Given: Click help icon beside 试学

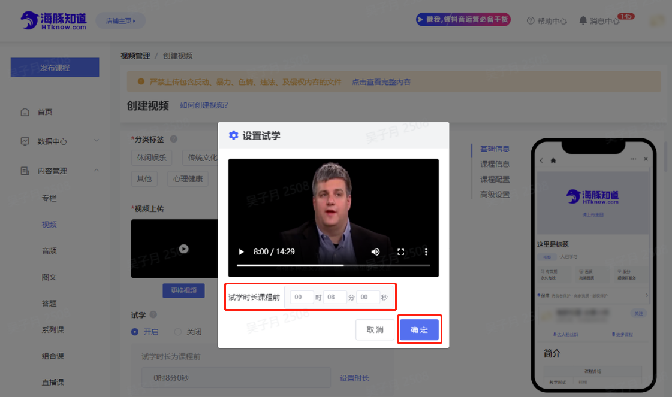Looking at the screenshot, I should [x=153, y=314].
